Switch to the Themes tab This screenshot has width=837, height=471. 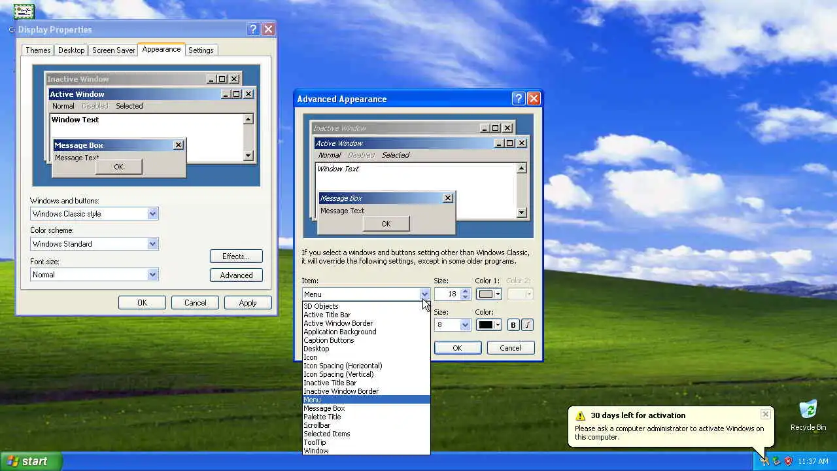click(38, 50)
